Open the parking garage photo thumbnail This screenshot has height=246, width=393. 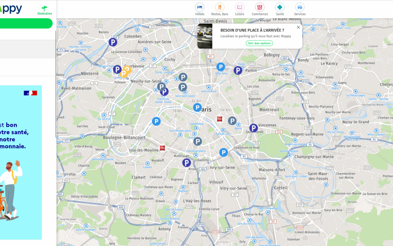pyautogui.click(x=205, y=36)
